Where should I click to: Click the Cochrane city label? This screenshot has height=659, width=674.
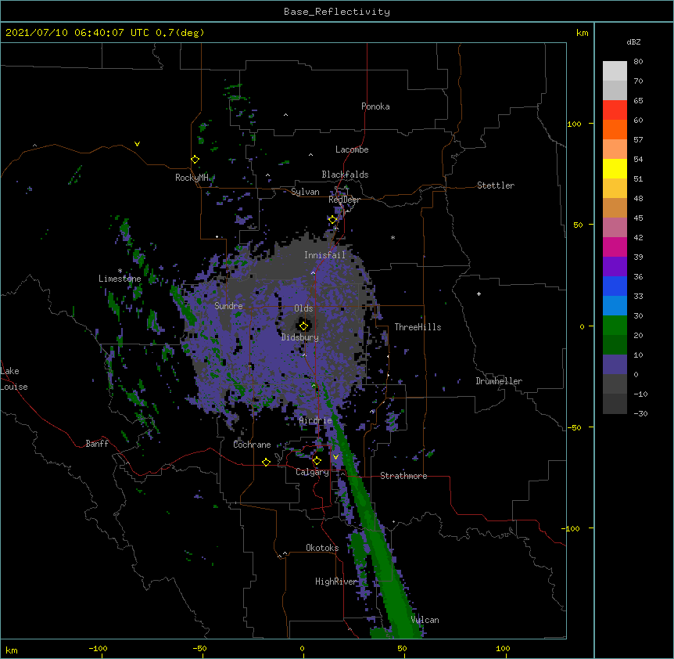[x=252, y=445]
